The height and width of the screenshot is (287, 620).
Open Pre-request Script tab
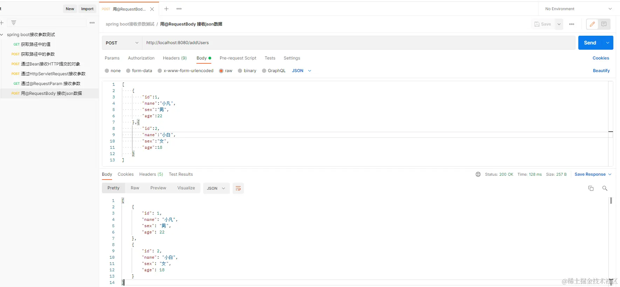pos(238,58)
